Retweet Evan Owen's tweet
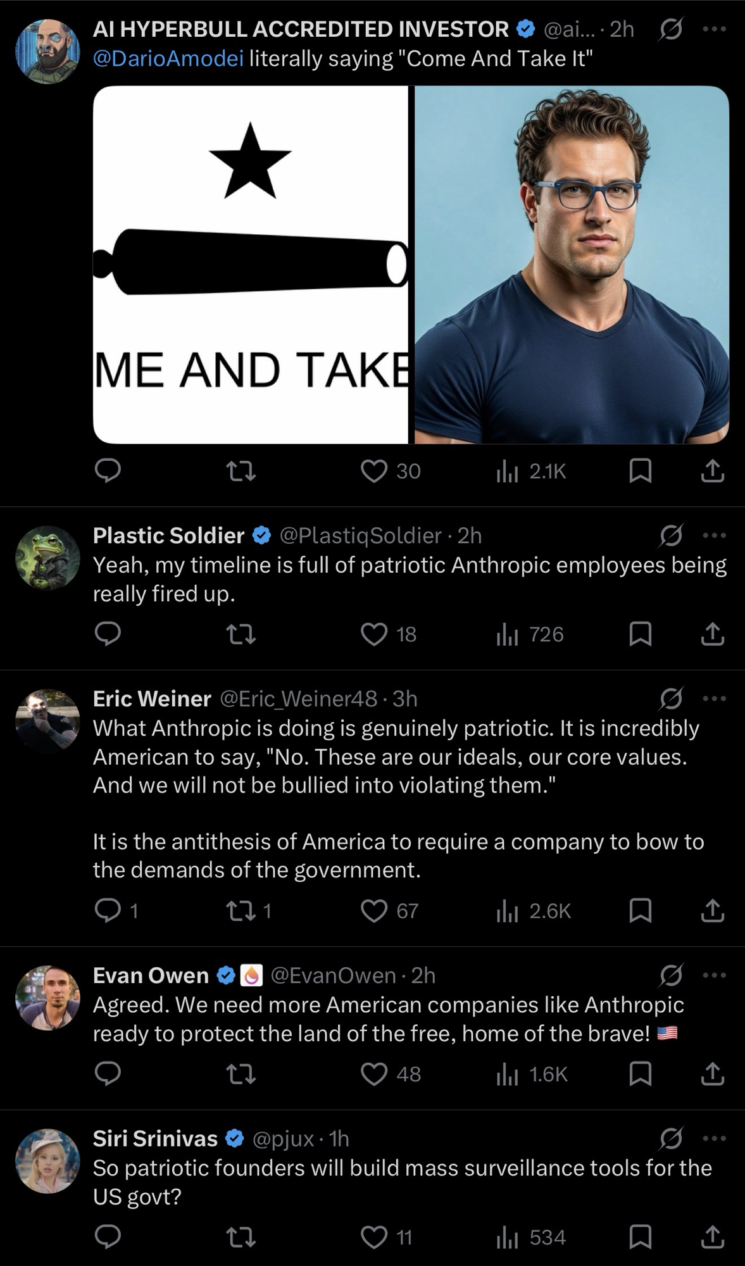 (x=241, y=1074)
